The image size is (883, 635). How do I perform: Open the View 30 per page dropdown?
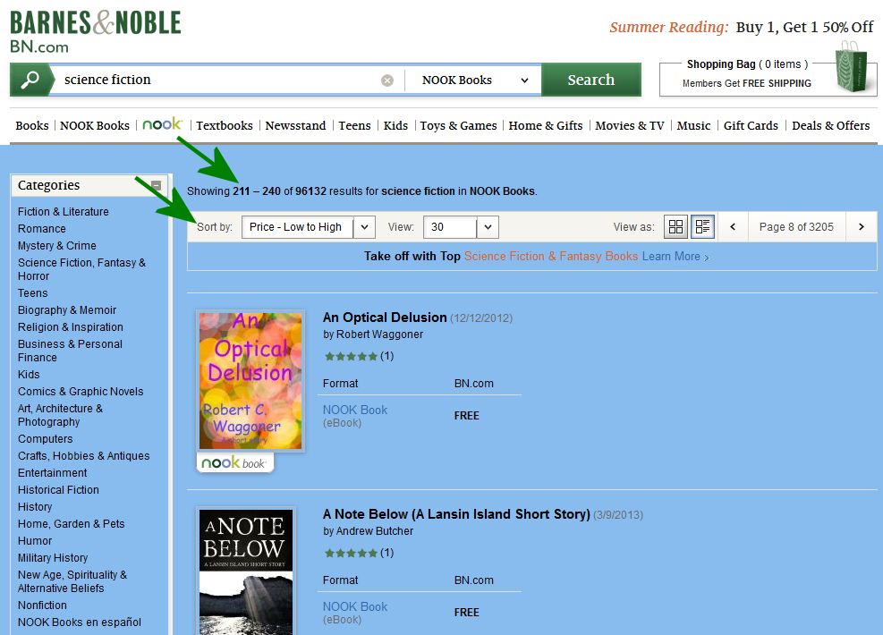click(461, 227)
